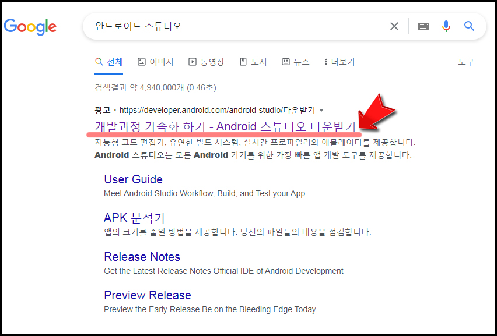The image size is (497, 336).
Task: Open the on-screen keyboard icon
Action: click(423, 26)
